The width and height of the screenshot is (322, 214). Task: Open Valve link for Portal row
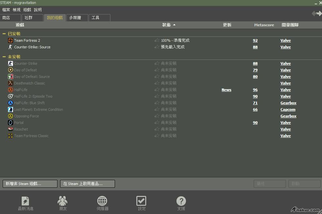pos(286,123)
